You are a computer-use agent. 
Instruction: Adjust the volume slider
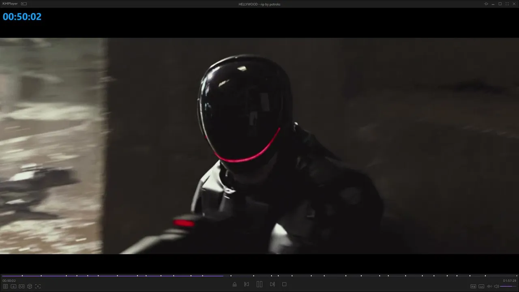pyautogui.click(x=508, y=286)
